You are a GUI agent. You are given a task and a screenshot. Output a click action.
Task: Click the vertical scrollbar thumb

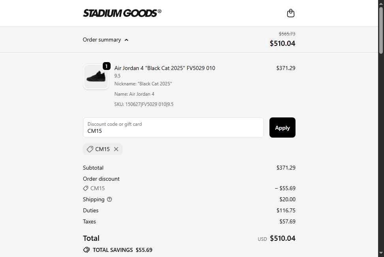[381, 30]
